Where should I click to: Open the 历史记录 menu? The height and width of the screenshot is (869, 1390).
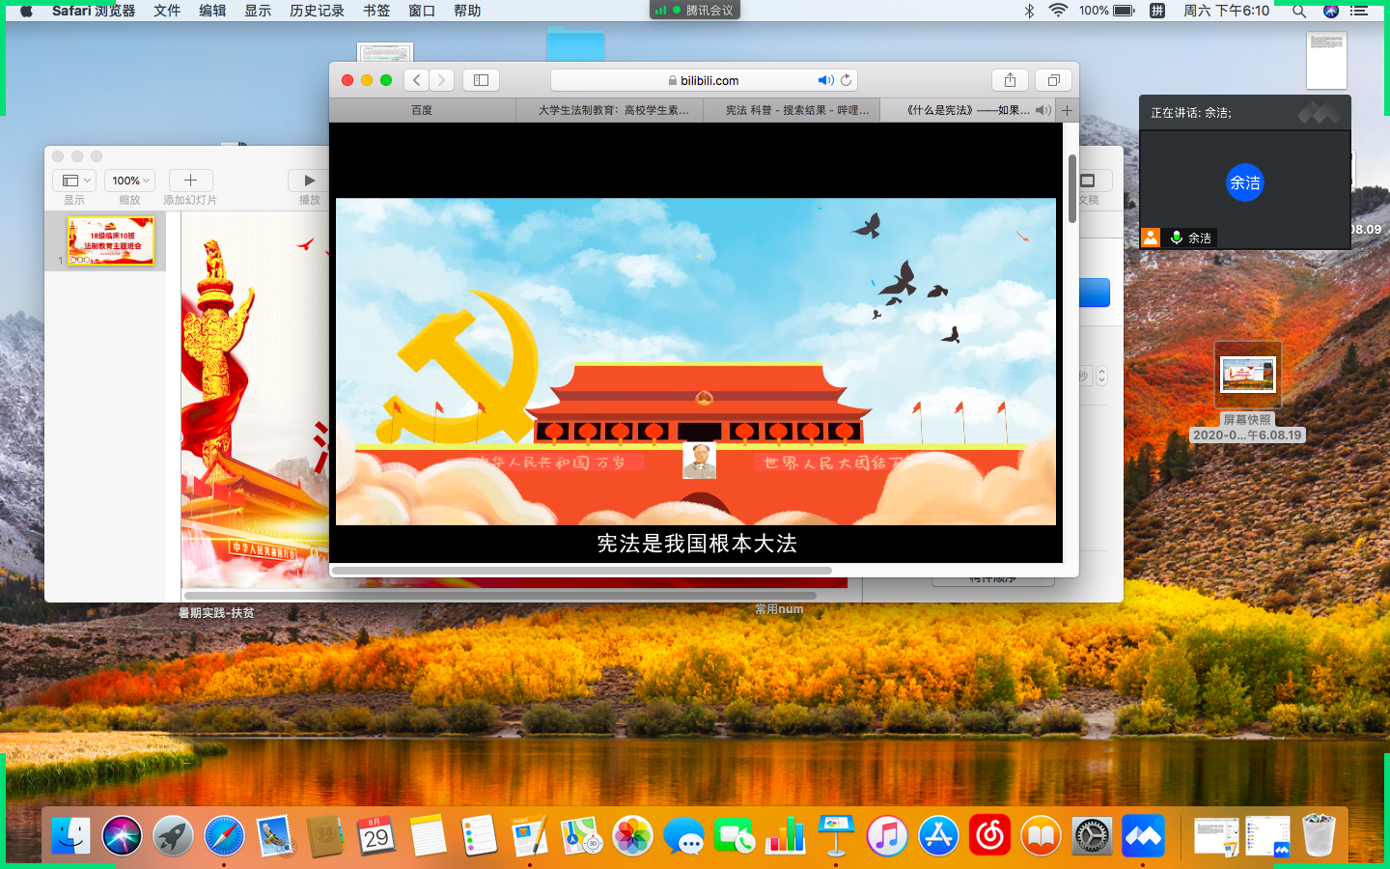coord(317,11)
